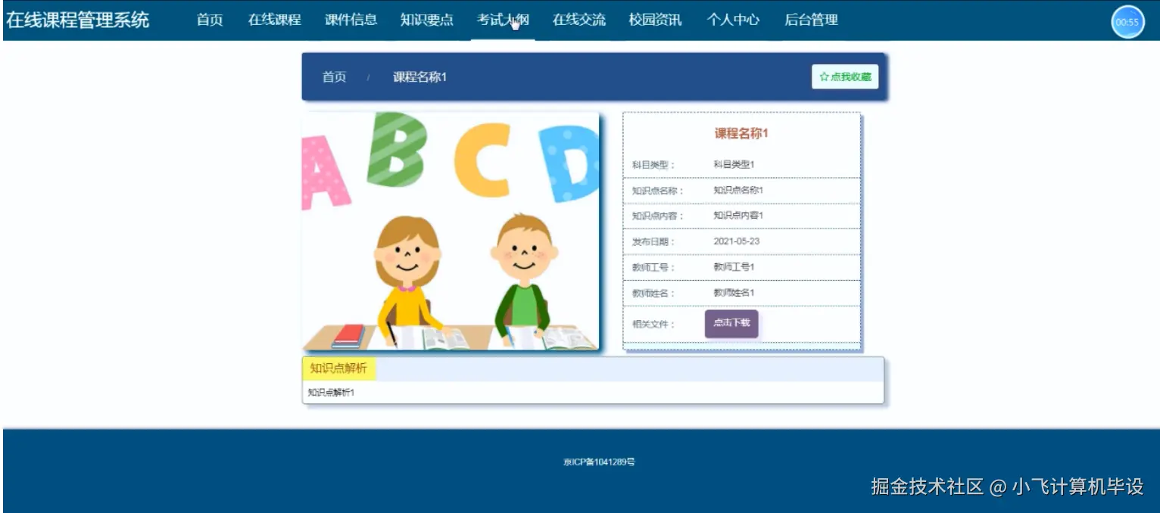The image size is (1160, 513).
Task: Click the 知识点解析1 content text row
Action: [x=331, y=393]
